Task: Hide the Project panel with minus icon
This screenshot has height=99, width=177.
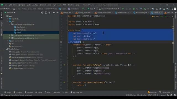Action: 58,13
